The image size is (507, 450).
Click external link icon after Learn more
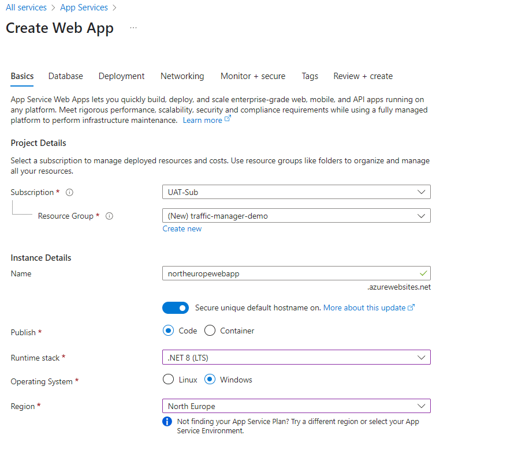pyautogui.click(x=228, y=119)
